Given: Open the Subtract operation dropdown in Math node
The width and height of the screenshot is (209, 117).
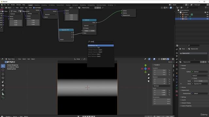Looking at the screenshot, I should 89,25.
